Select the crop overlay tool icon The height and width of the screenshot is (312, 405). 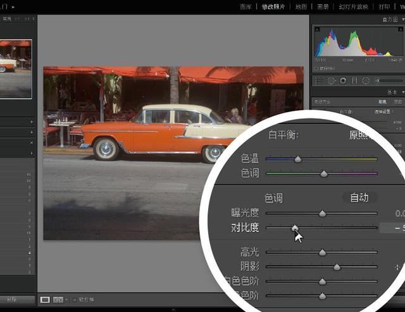[x=320, y=80]
